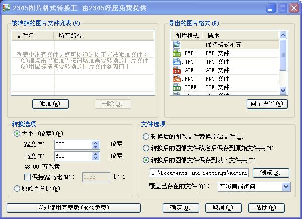The height and width of the screenshot is (219, 302).
Task: Select the "PNG 文件" description
Action: 217,79
